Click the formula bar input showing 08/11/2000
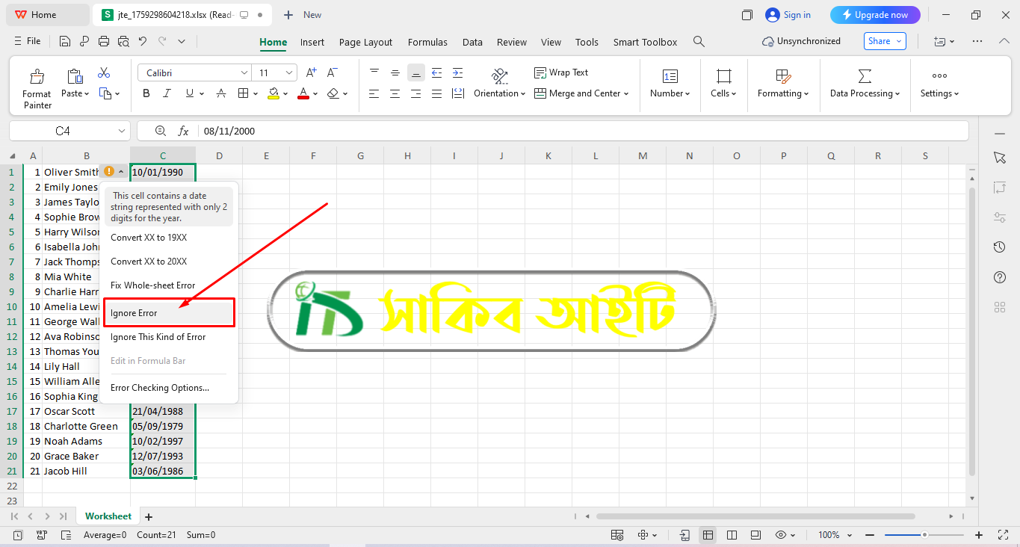The image size is (1020, 547). [523, 131]
